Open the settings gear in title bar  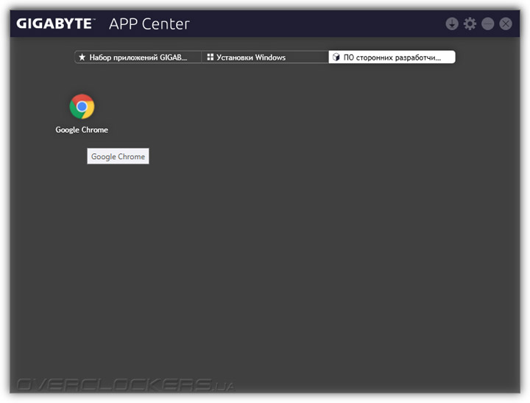tap(470, 24)
